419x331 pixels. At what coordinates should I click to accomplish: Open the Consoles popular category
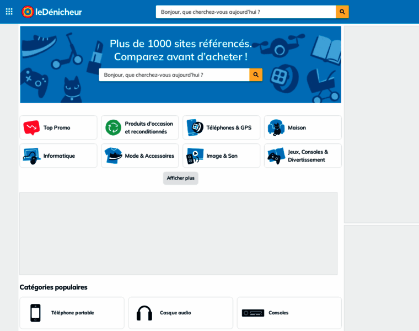pyautogui.click(x=289, y=313)
